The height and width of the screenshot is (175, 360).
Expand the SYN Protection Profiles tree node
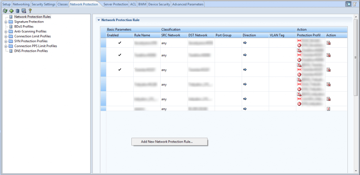pos(6,41)
